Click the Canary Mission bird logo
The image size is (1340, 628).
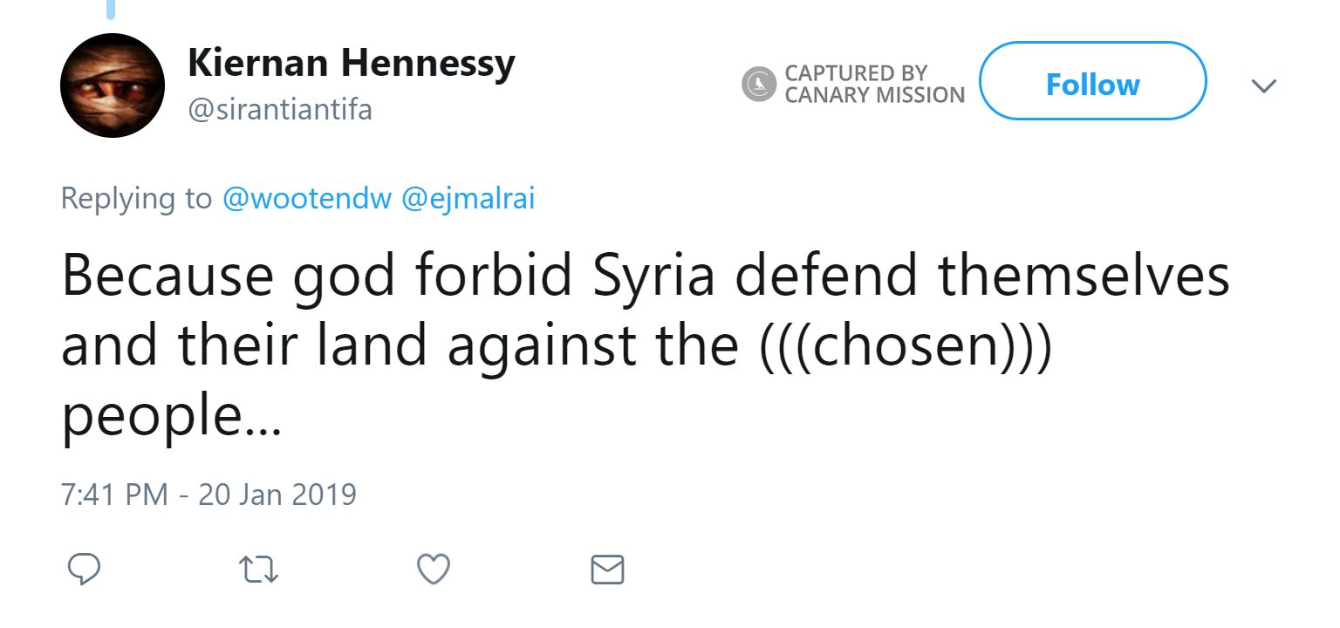(759, 85)
